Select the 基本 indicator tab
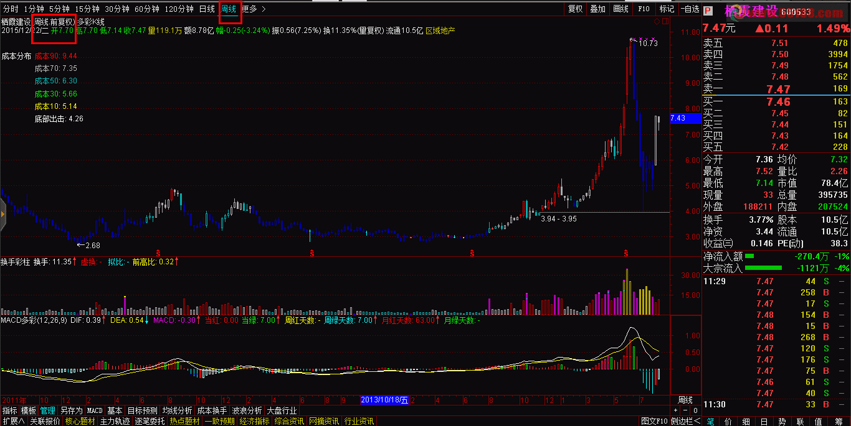The height and width of the screenshot is (426, 851). pyautogui.click(x=115, y=410)
